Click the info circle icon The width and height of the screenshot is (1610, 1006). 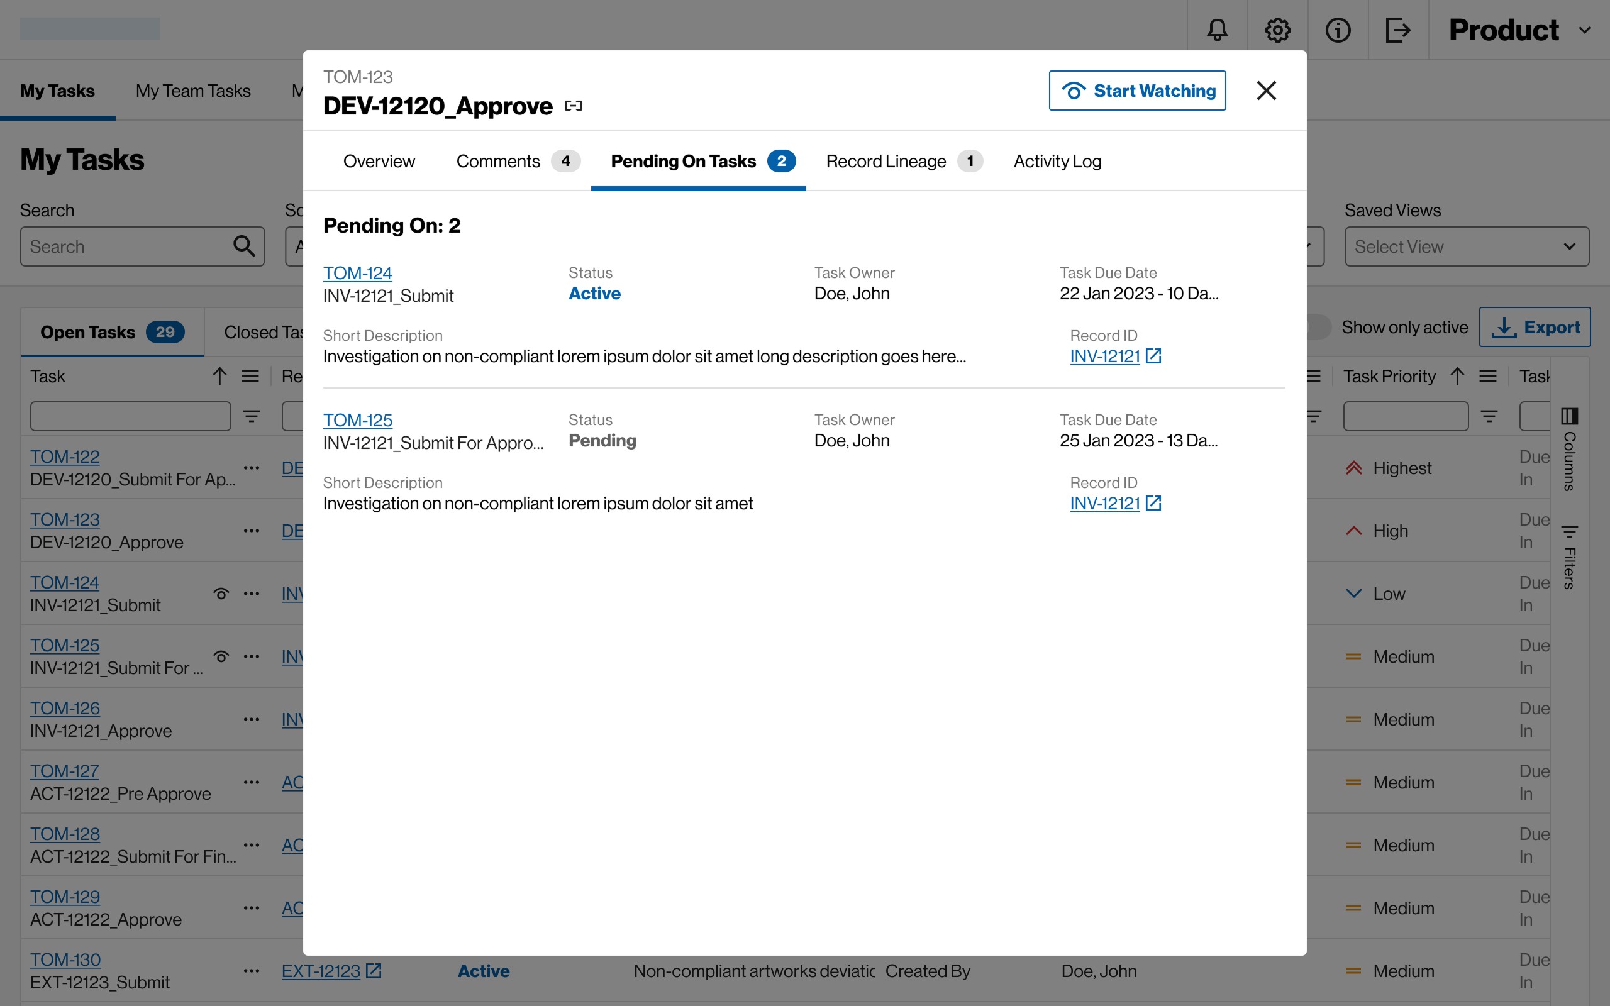[x=1337, y=30]
